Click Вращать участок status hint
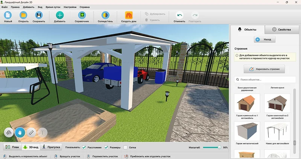 pos(70,156)
